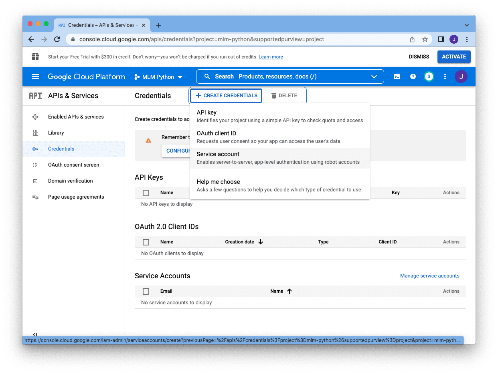Click the browser back arrow
This screenshot has width=498, height=374.
point(31,39)
